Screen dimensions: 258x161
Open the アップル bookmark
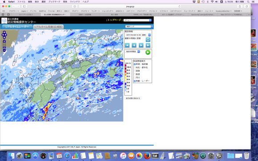coord(33,11)
